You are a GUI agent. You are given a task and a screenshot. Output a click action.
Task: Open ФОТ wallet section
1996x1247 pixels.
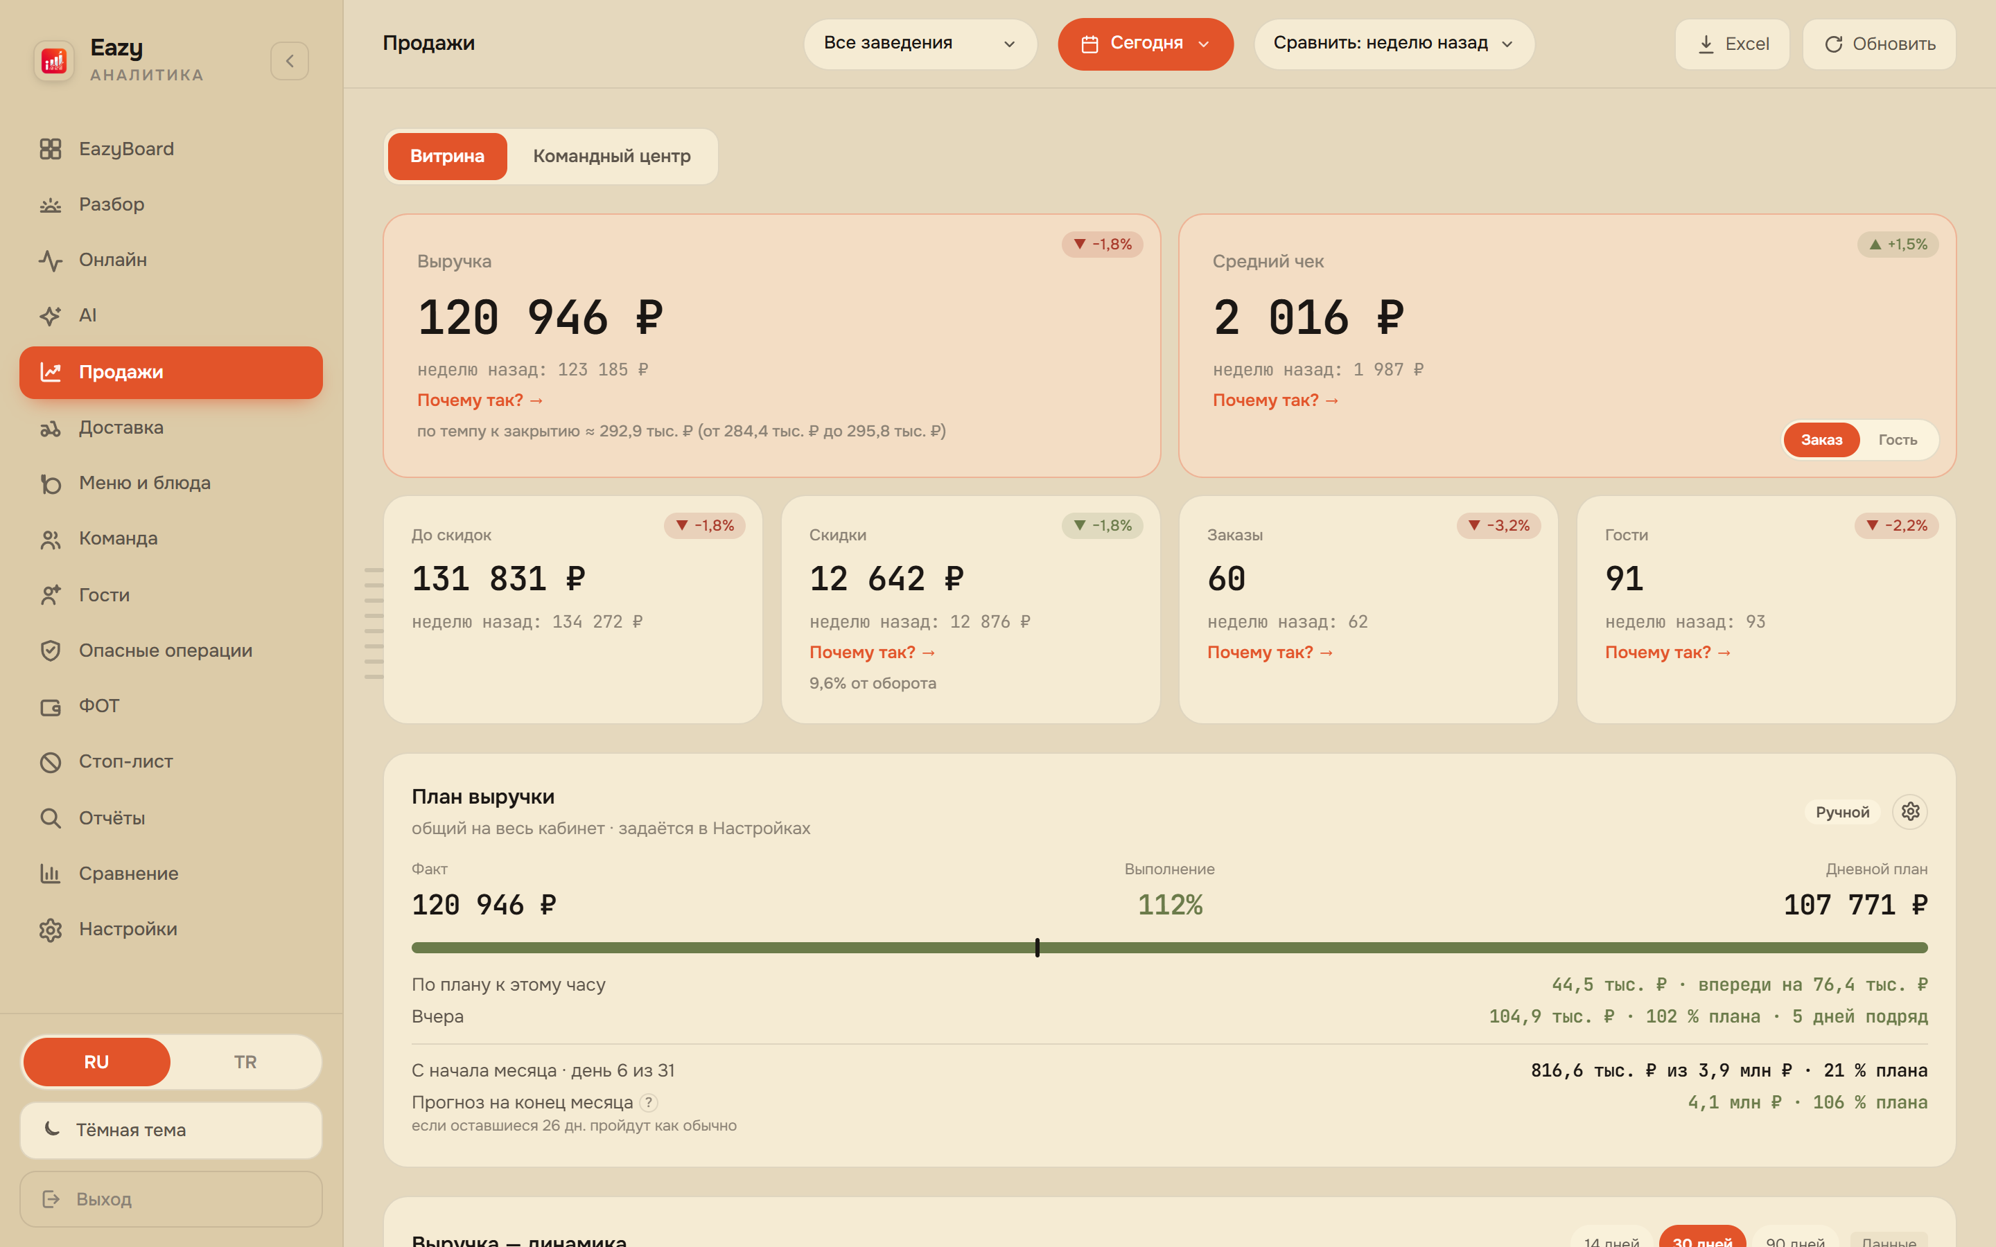(x=170, y=706)
